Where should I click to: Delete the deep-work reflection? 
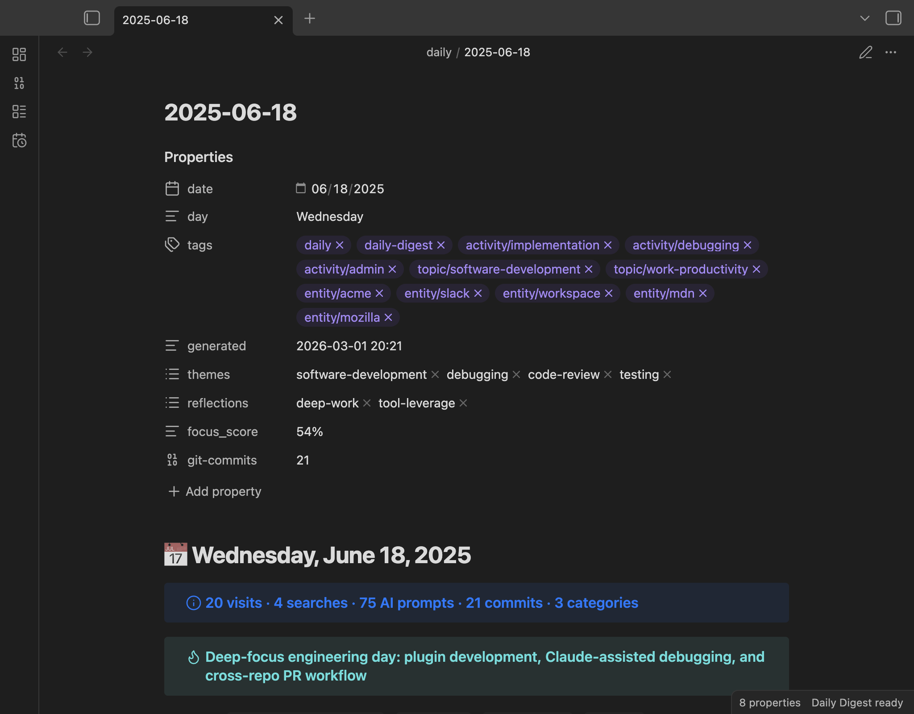[x=367, y=403]
